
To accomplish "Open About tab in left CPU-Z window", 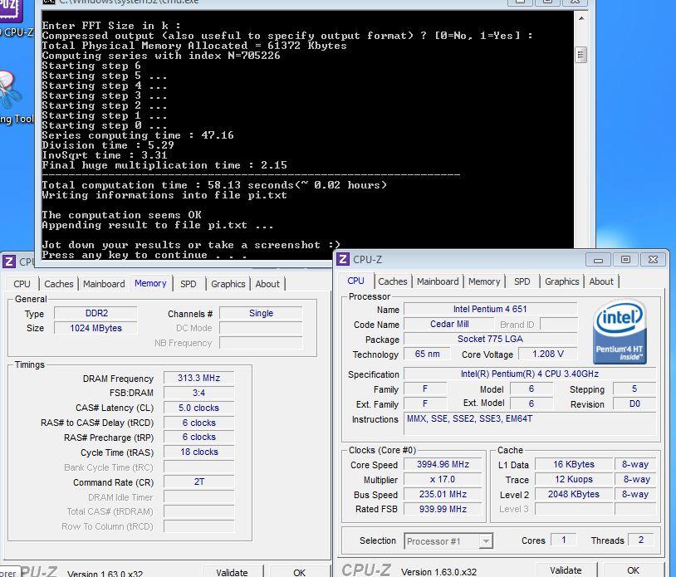I will coord(267,284).
